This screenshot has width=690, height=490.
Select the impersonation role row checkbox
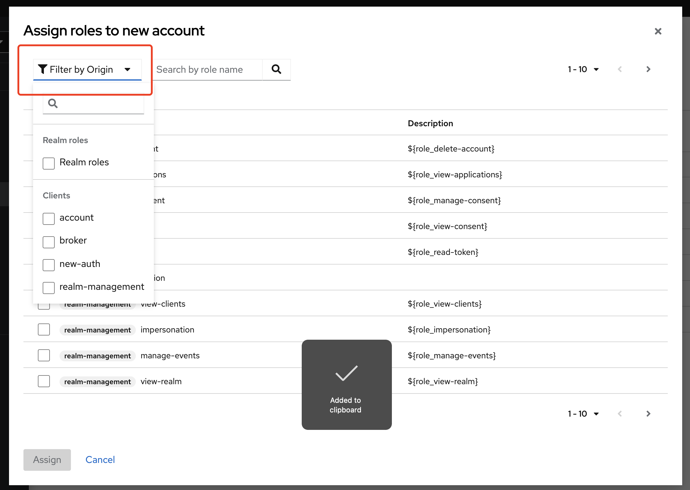click(x=44, y=329)
